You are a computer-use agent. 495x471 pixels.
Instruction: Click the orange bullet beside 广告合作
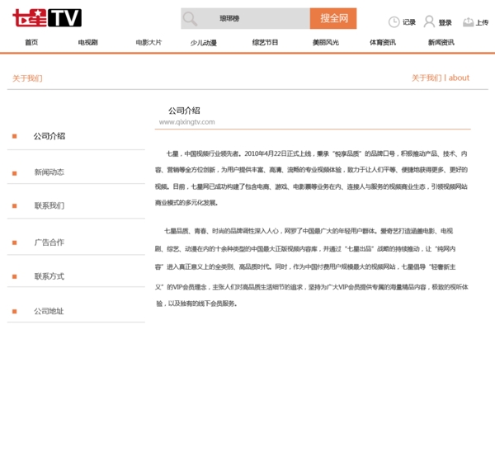pos(14,243)
